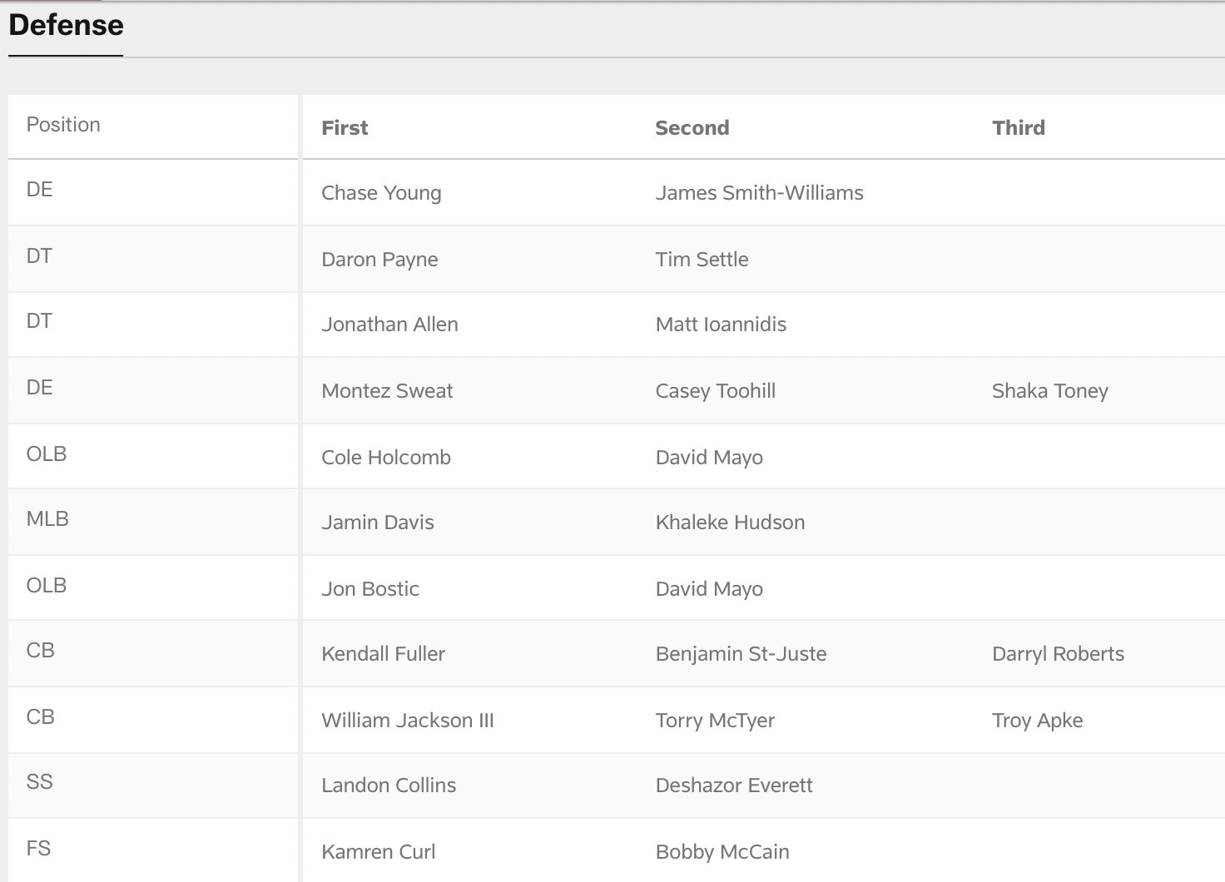Open Jamin Davis MLB entry
Image resolution: width=1225 pixels, height=882 pixels.
click(x=378, y=523)
